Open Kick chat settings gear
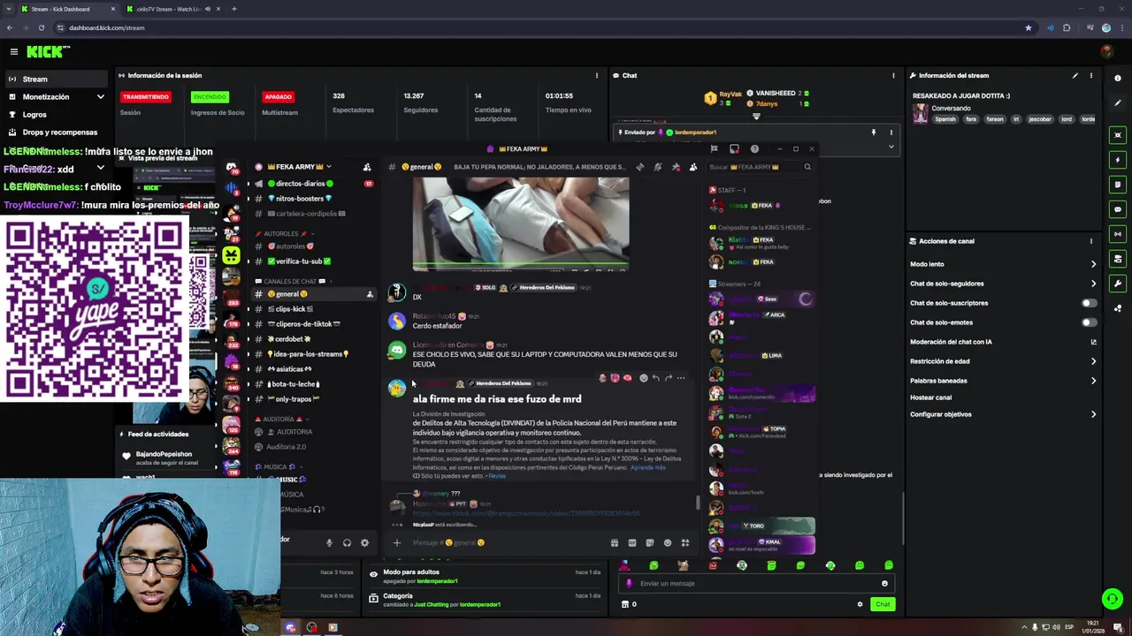 860,604
